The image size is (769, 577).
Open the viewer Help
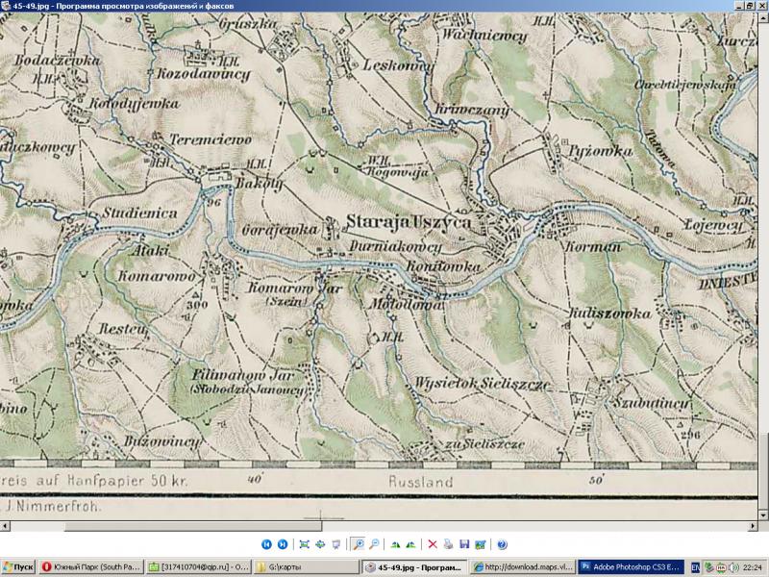click(502, 544)
